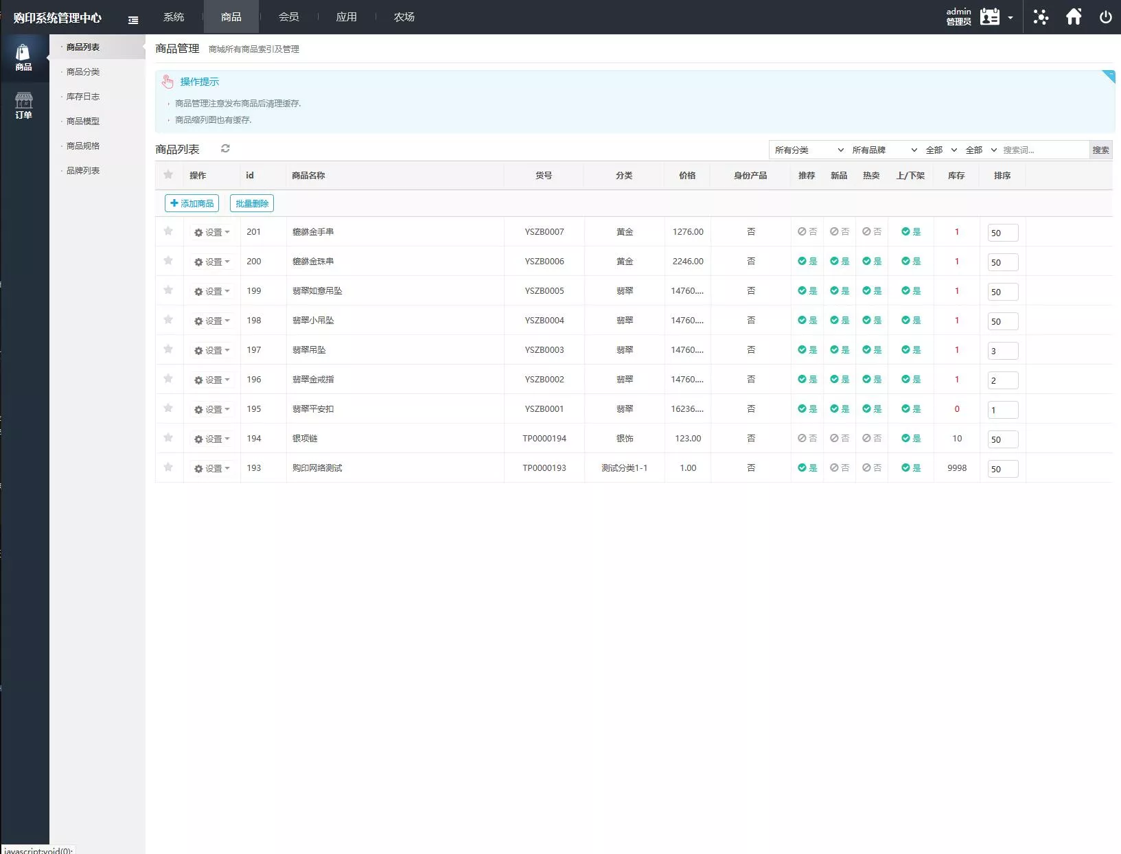The width and height of the screenshot is (1121, 854).
Task: Toggle 热卖 status for product 193
Action: tap(871, 468)
